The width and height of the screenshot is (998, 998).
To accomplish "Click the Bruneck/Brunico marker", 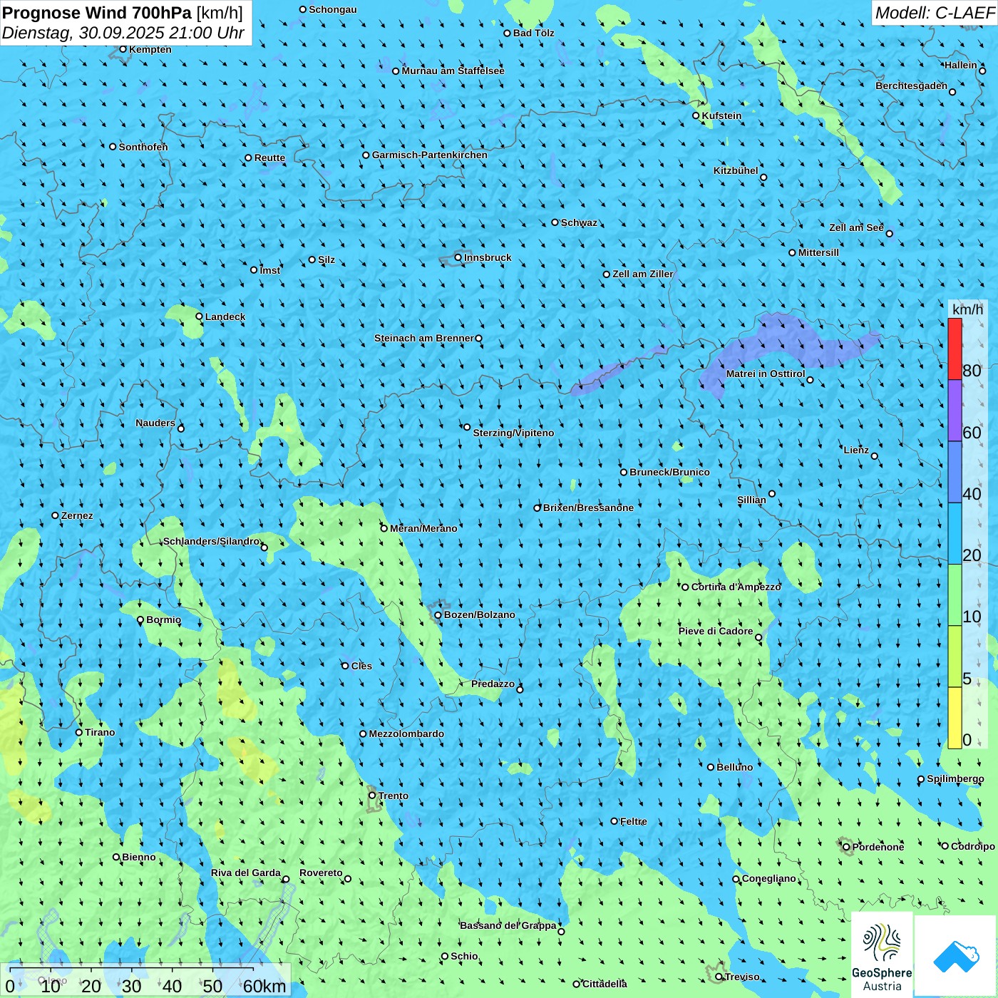I will tap(624, 472).
